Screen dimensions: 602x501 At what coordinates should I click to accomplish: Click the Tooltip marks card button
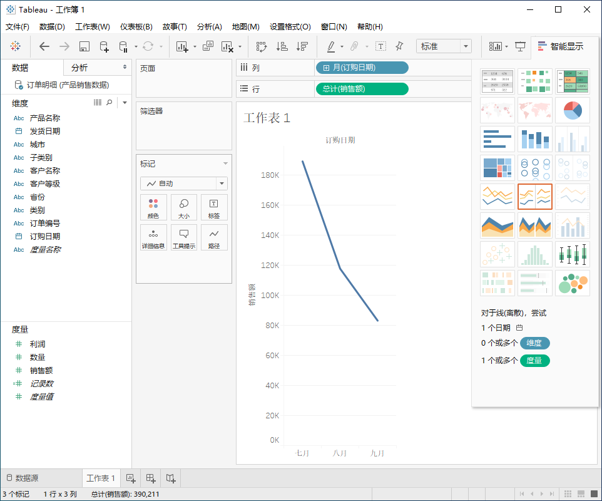pos(184,237)
